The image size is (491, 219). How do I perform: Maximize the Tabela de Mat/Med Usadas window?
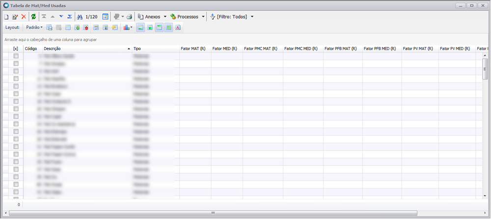tap(471, 5)
